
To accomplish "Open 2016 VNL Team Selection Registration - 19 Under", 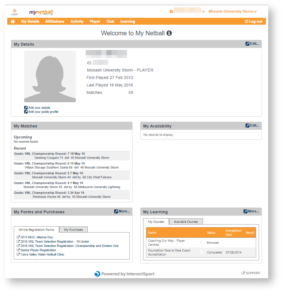I will (55, 241).
